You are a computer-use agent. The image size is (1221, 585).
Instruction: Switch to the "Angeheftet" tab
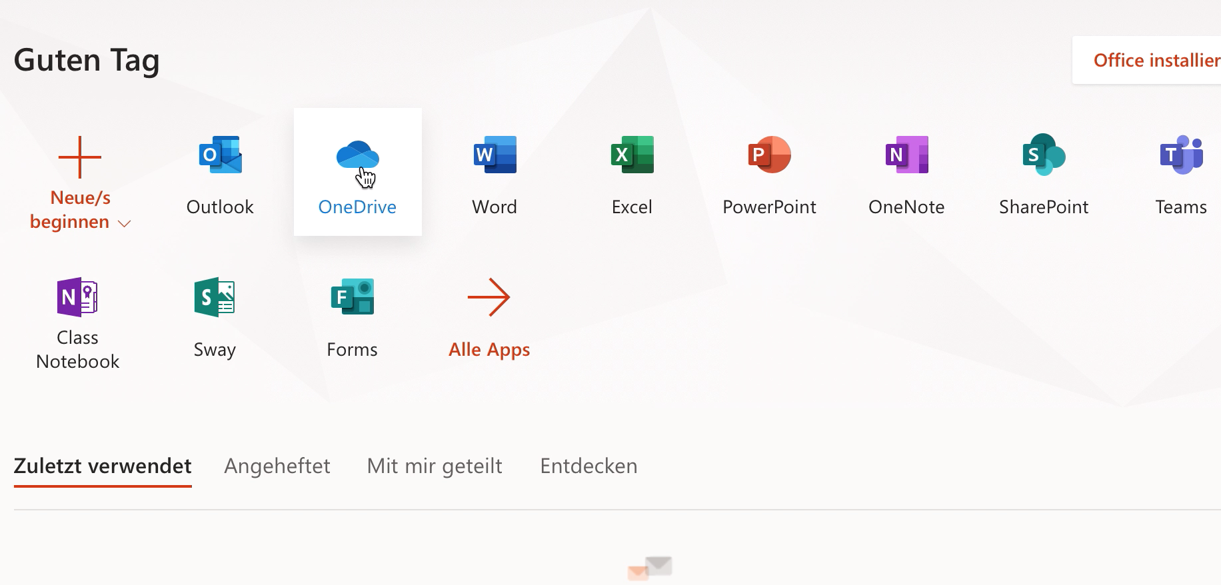(x=277, y=466)
